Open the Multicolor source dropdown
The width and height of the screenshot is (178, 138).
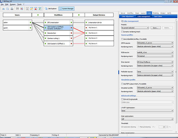[x=155, y=72]
